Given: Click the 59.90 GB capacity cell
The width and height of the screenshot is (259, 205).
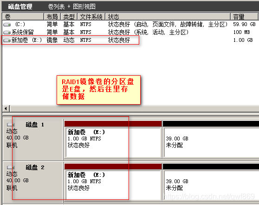Looking at the screenshot, I should tap(244, 25).
